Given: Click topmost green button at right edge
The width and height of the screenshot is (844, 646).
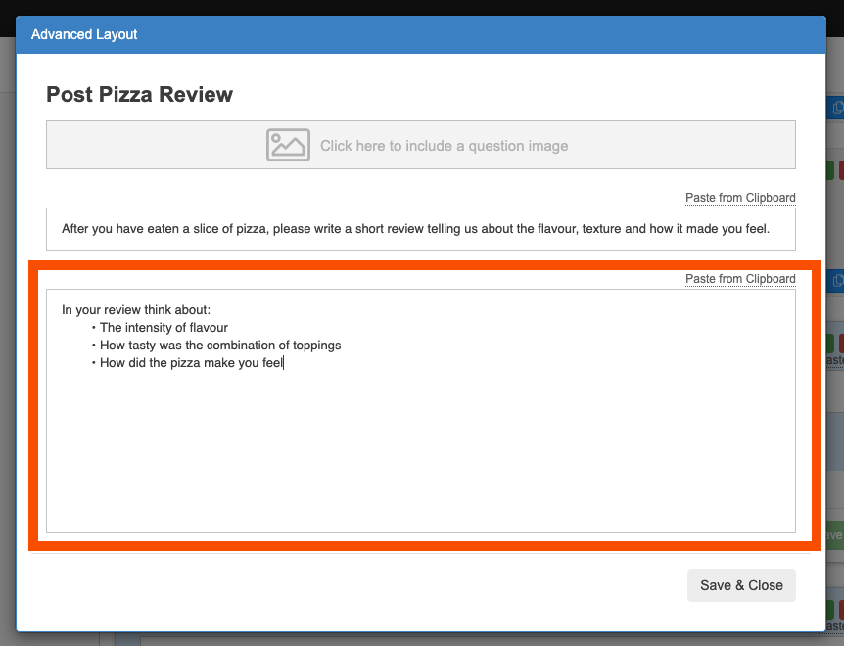Looking at the screenshot, I should click(x=830, y=170).
